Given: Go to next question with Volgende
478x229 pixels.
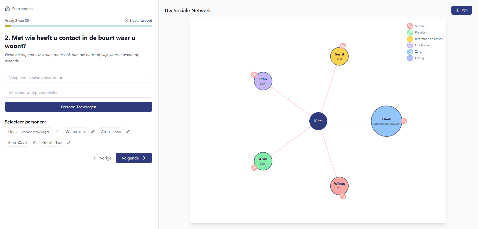Looking at the screenshot, I should coord(134,158).
